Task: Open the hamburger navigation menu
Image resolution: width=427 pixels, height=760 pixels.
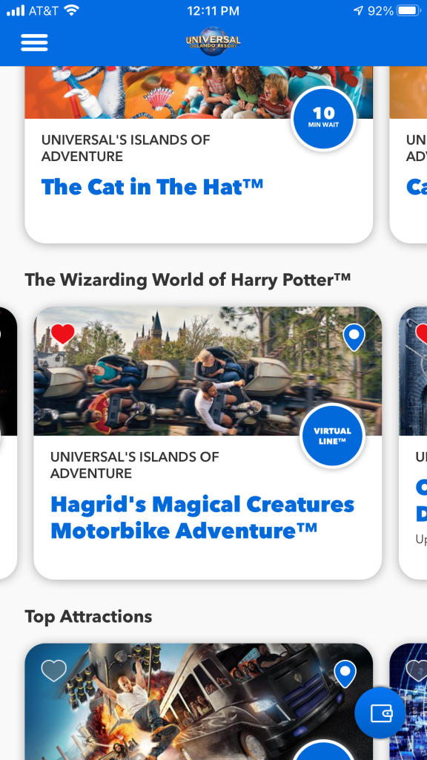Action: point(34,42)
